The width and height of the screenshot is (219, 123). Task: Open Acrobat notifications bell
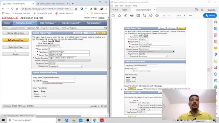click(x=202, y=10)
